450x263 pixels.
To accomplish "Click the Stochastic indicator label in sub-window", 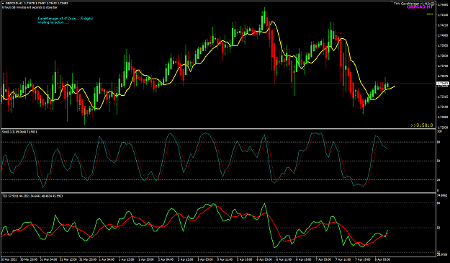I will click(x=19, y=132).
